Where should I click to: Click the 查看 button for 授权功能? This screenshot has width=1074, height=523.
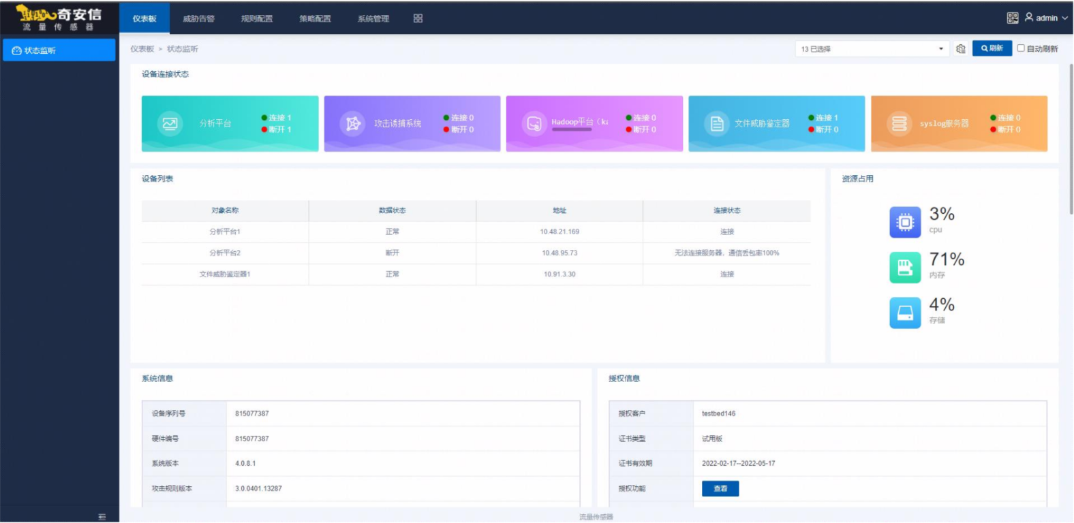click(x=720, y=488)
